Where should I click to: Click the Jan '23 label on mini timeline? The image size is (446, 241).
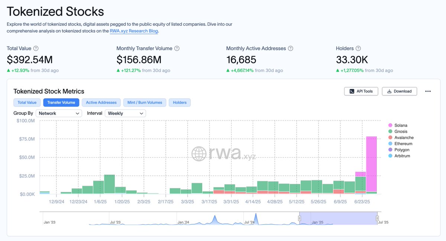tap(49, 222)
